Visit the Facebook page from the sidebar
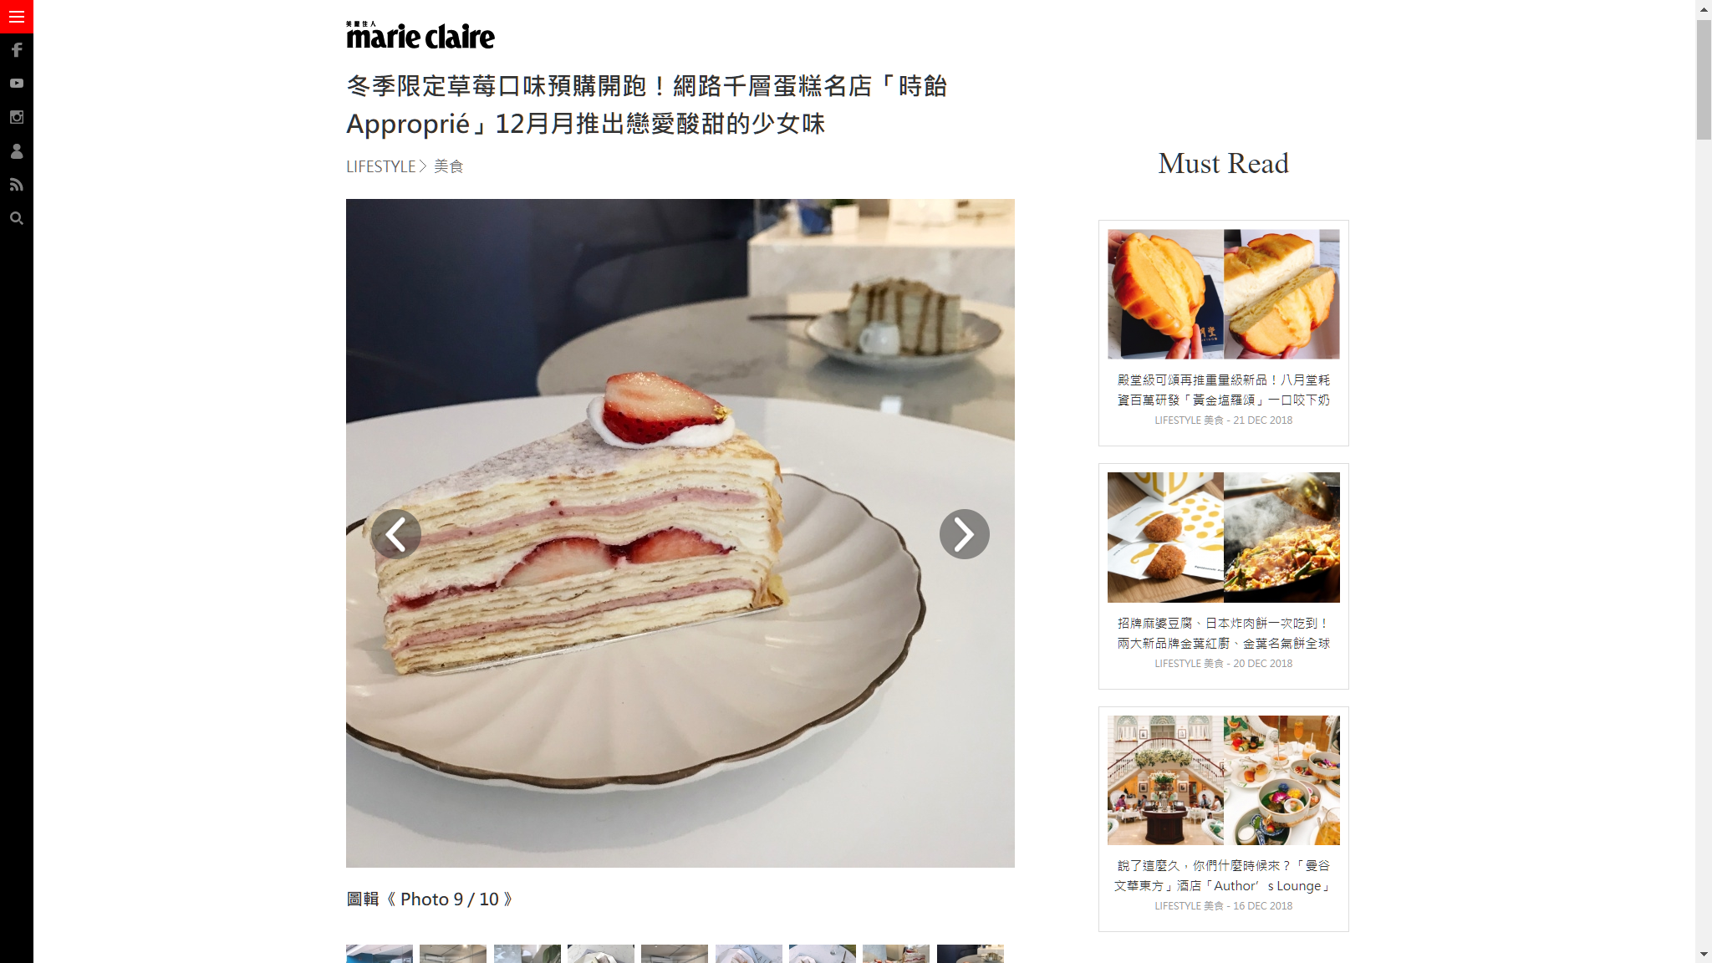 coord(17,50)
